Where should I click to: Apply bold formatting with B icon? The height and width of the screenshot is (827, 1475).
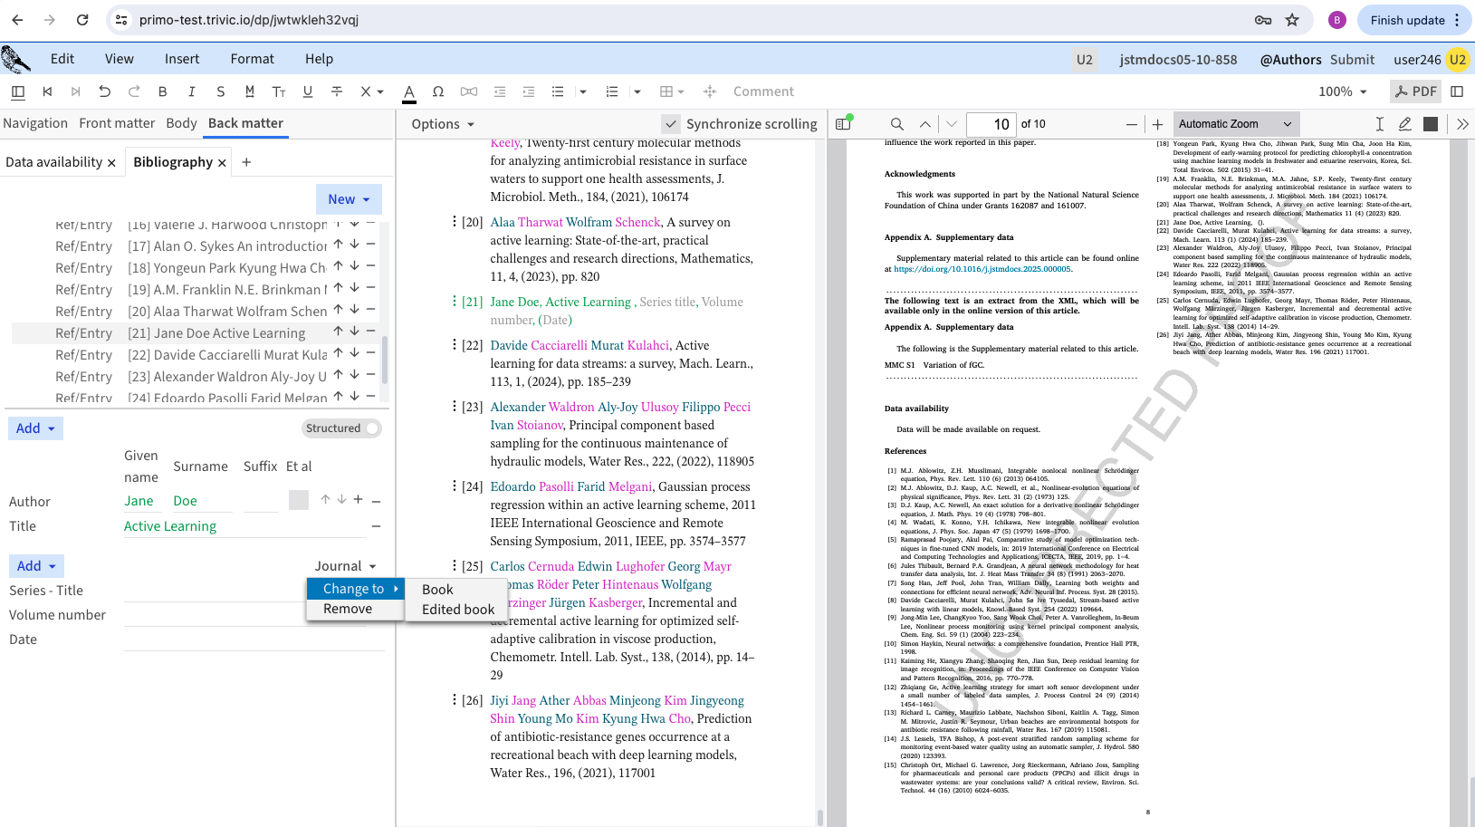point(163,91)
